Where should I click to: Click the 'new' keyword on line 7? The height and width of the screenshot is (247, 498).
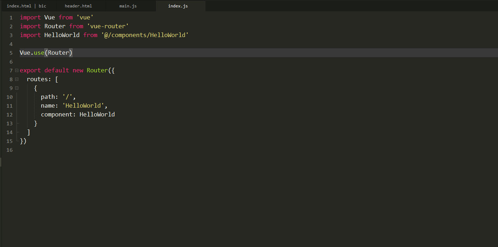click(78, 70)
